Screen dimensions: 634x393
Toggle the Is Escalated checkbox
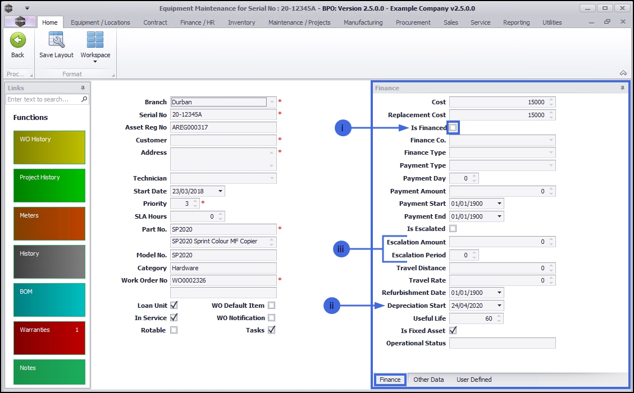pos(453,229)
